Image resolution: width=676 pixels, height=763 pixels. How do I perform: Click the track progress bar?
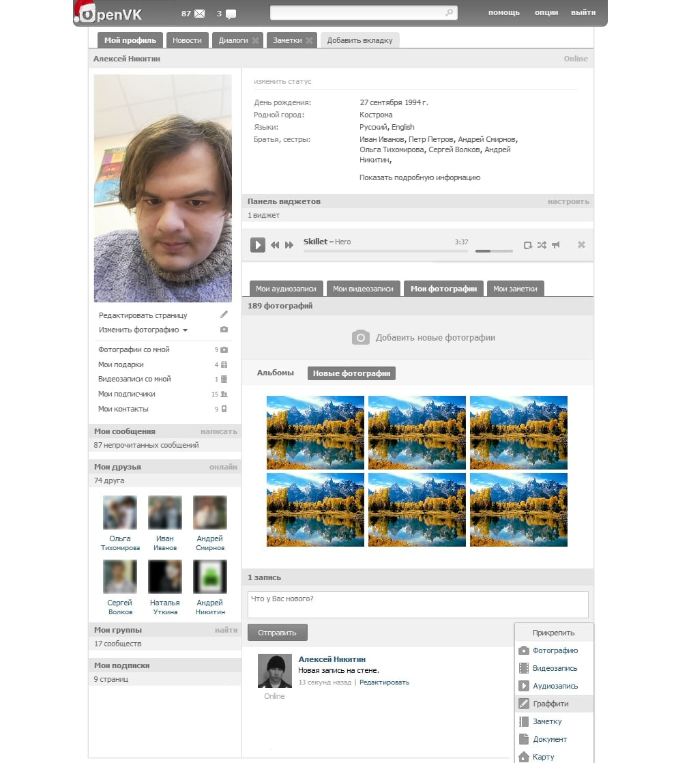point(385,251)
